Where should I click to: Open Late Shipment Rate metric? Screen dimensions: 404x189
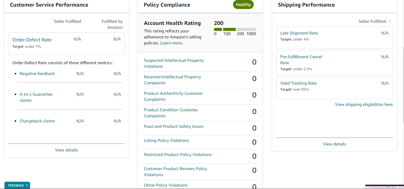pos(299,33)
